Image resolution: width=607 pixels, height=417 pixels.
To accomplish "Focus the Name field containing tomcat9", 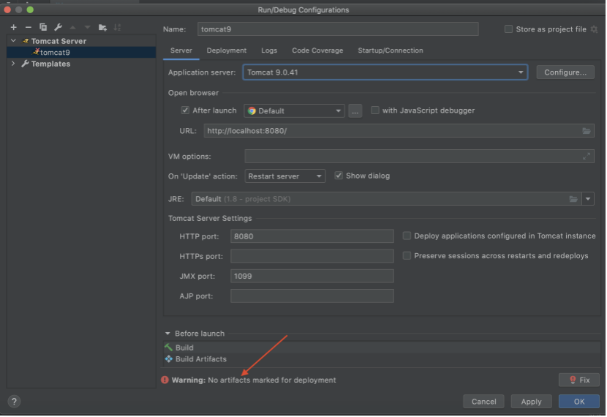I will 338,29.
